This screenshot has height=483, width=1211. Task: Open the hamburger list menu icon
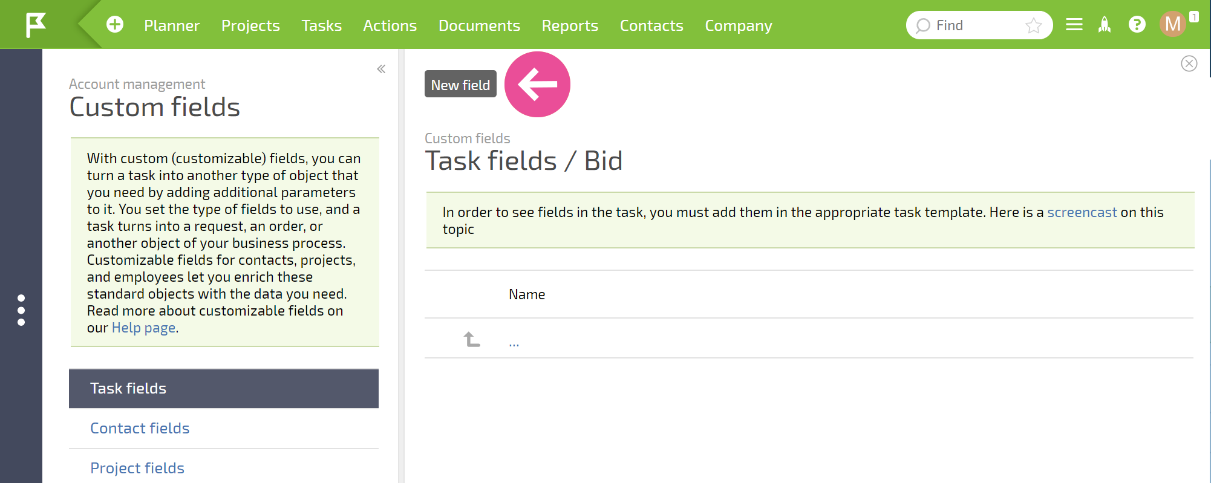pyautogui.click(x=1074, y=25)
